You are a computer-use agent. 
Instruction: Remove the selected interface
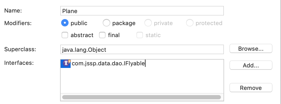click(251, 88)
